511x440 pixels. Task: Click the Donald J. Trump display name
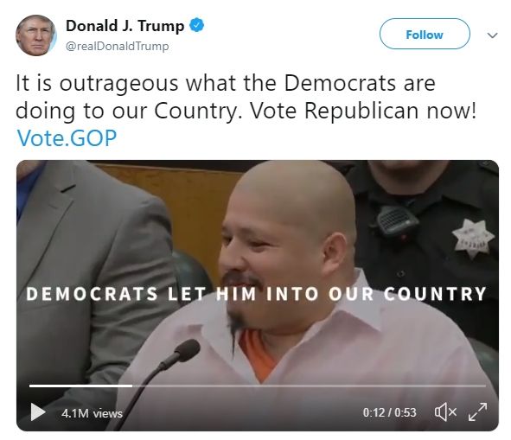pos(125,26)
